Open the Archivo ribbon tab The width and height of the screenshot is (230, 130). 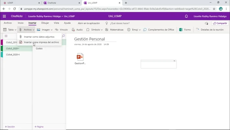pos(8,23)
